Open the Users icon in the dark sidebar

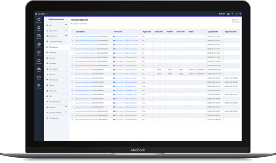point(39,69)
